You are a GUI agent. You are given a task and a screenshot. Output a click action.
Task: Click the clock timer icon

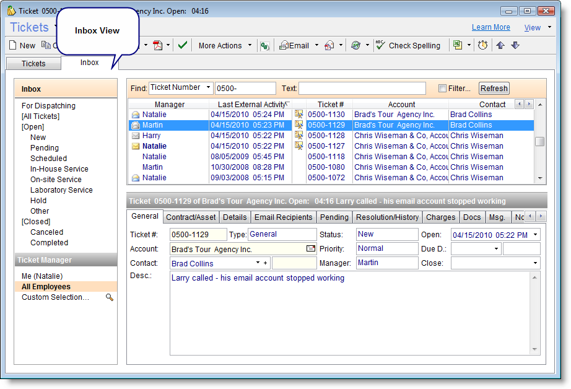(x=482, y=45)
